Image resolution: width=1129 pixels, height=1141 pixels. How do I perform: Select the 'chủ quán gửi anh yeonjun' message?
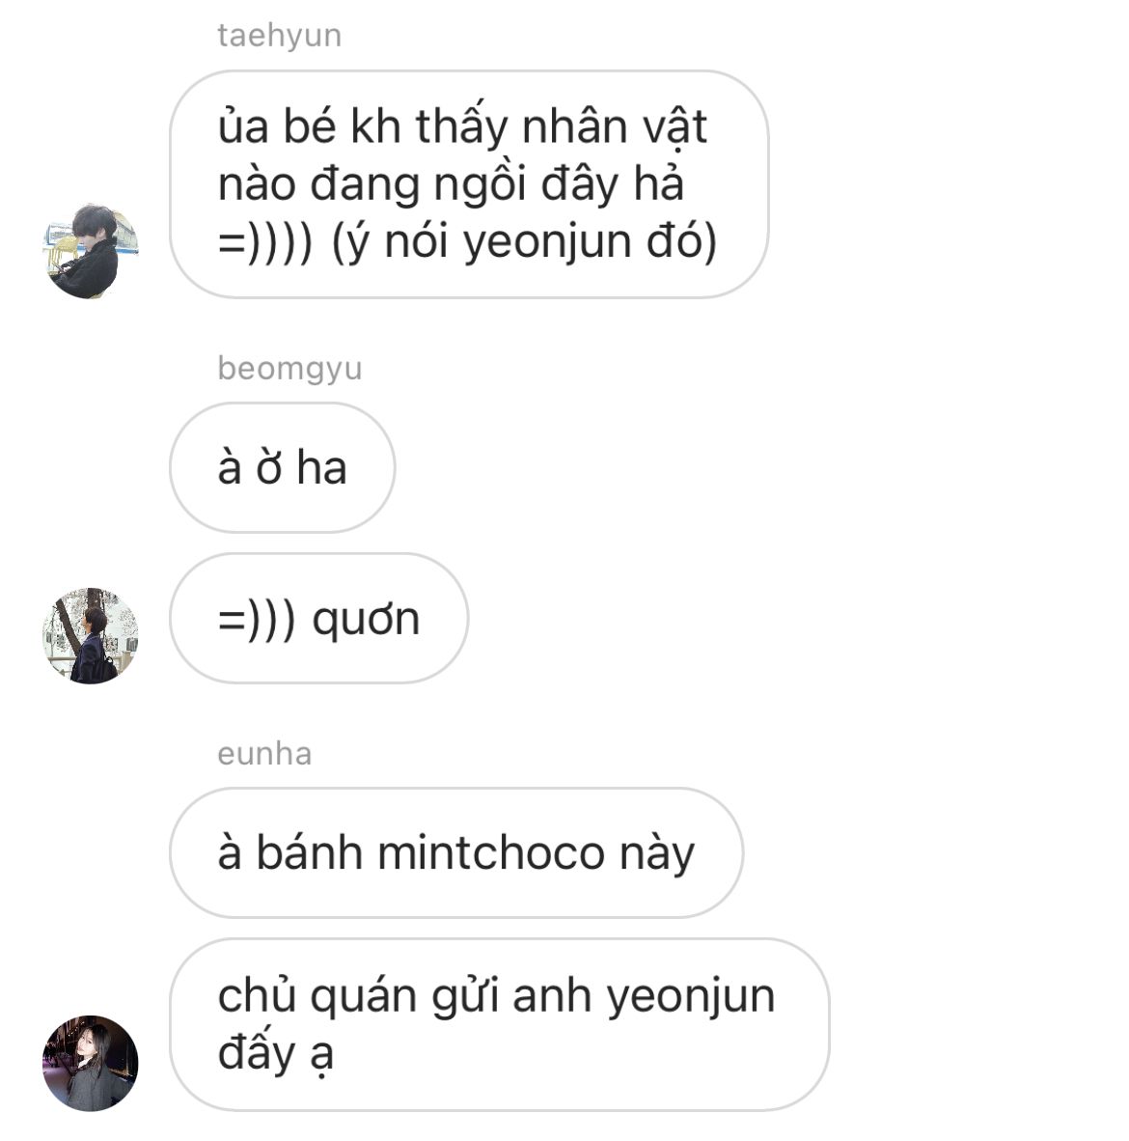coord(499,1024)
